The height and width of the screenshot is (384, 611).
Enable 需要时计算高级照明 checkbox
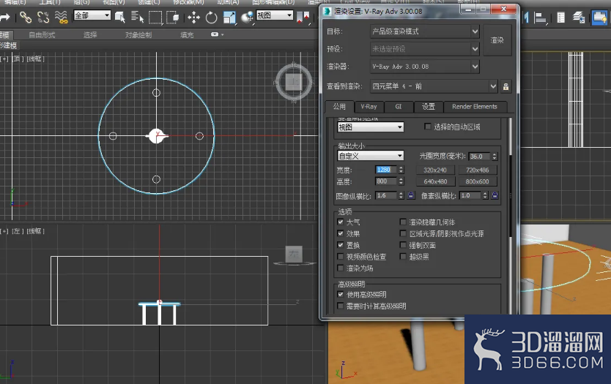click(341, 306)
